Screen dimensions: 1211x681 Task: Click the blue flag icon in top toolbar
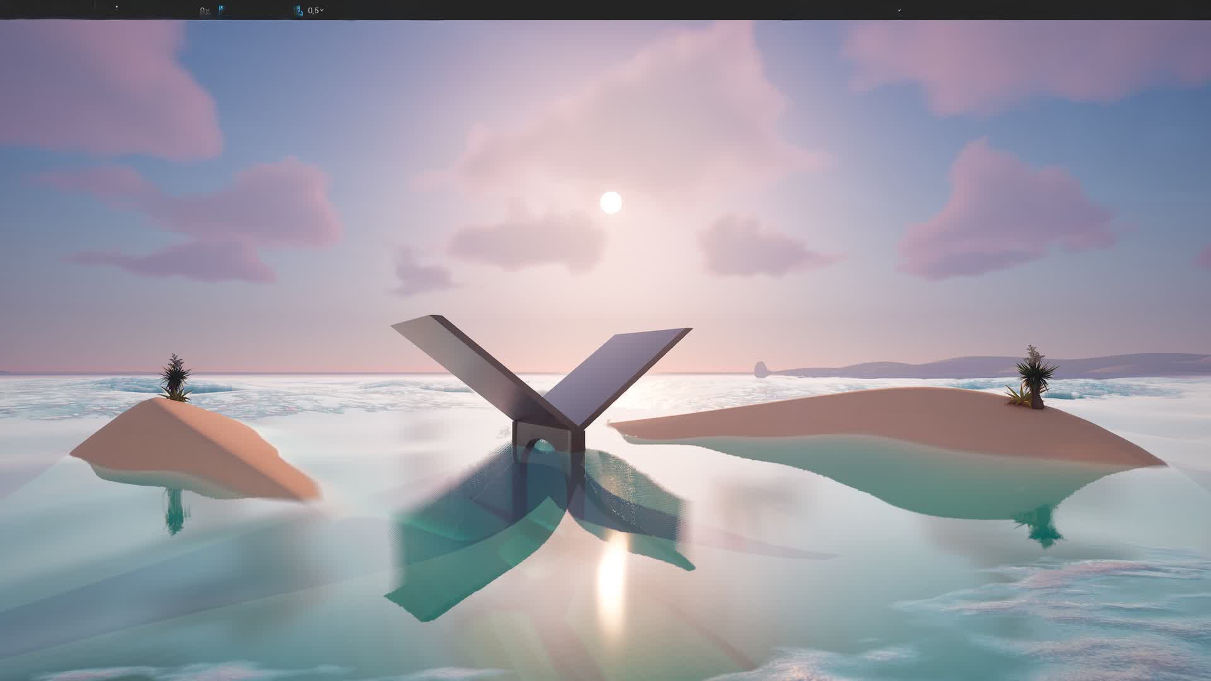click(221, 10)
